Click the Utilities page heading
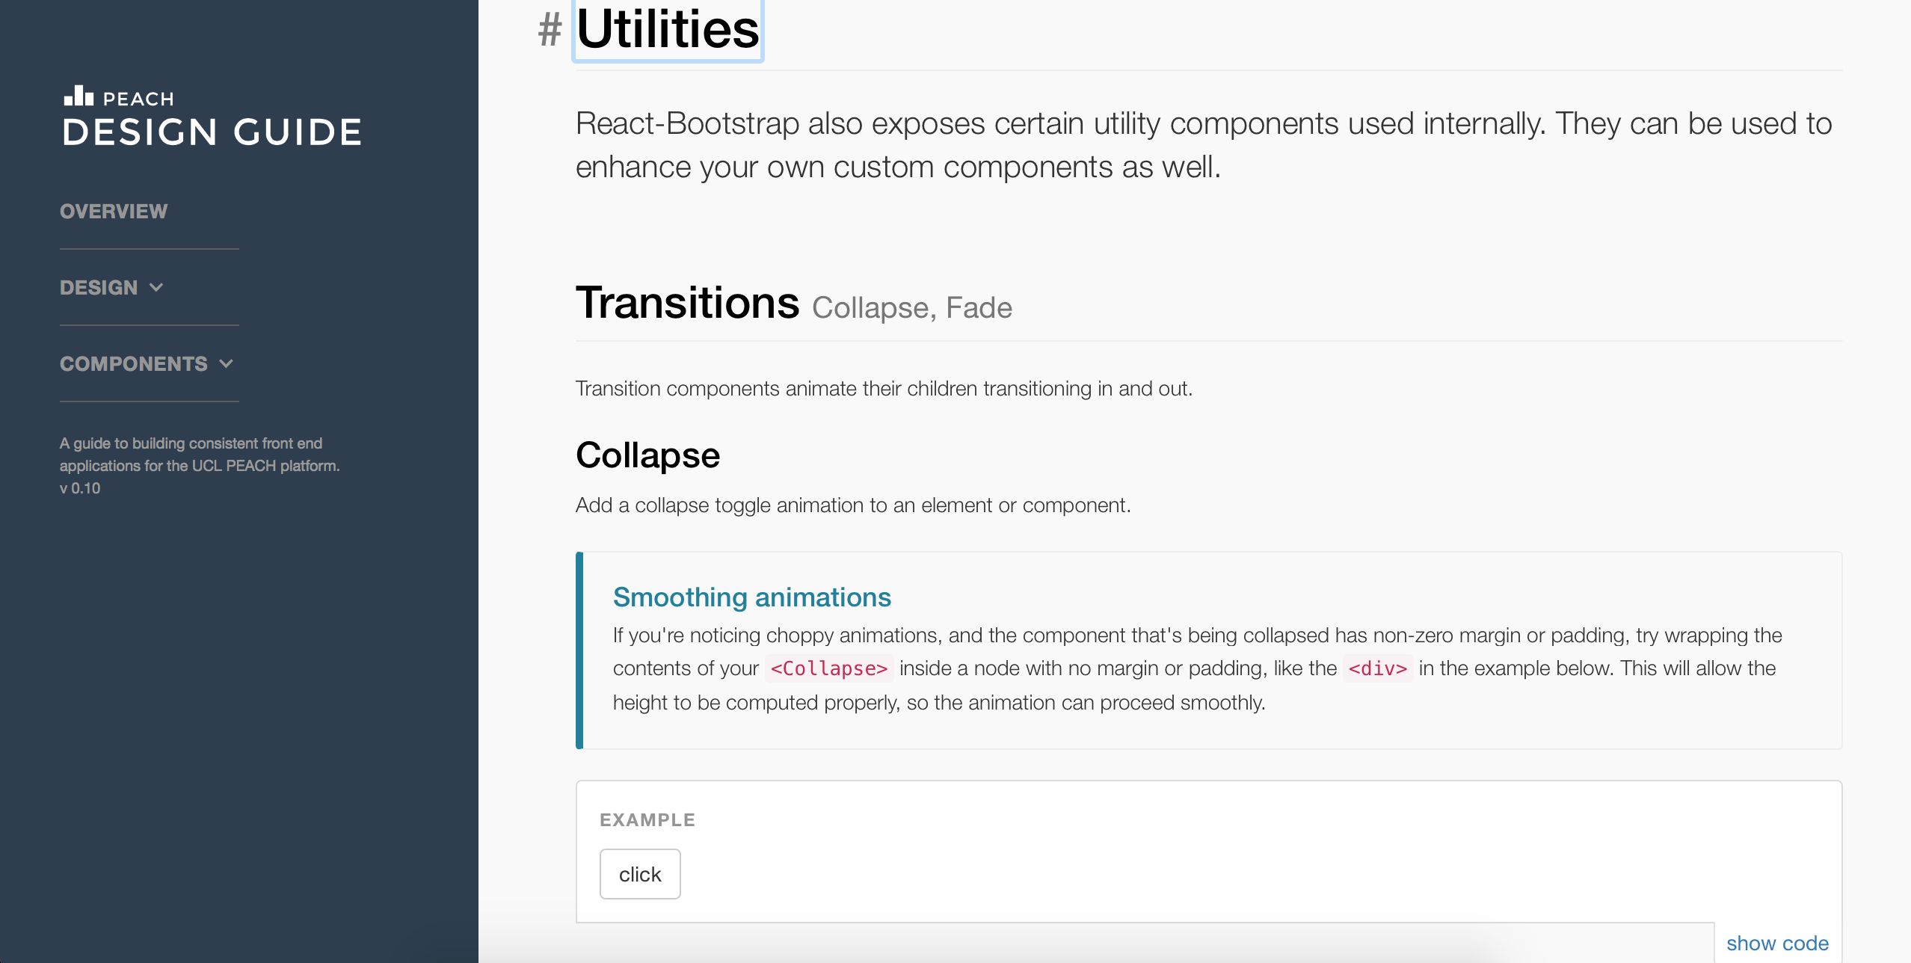The image size is (1911, 963). click(668, 30)
